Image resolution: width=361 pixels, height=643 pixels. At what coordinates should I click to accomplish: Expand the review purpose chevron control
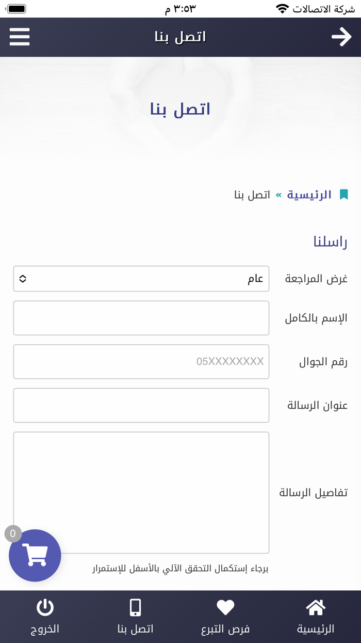(23, 279)
